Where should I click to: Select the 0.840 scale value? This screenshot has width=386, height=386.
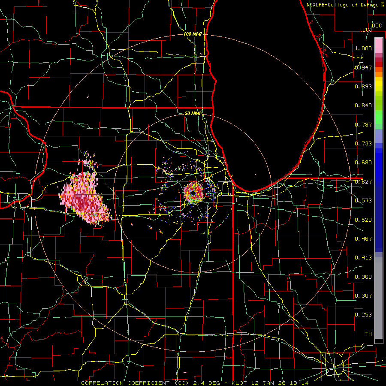pos(363,106)
